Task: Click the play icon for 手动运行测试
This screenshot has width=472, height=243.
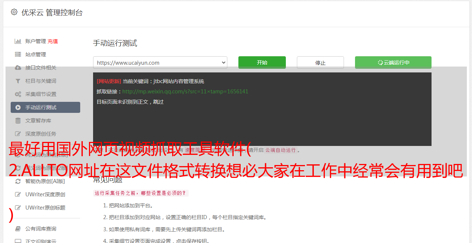Action: 18,107
